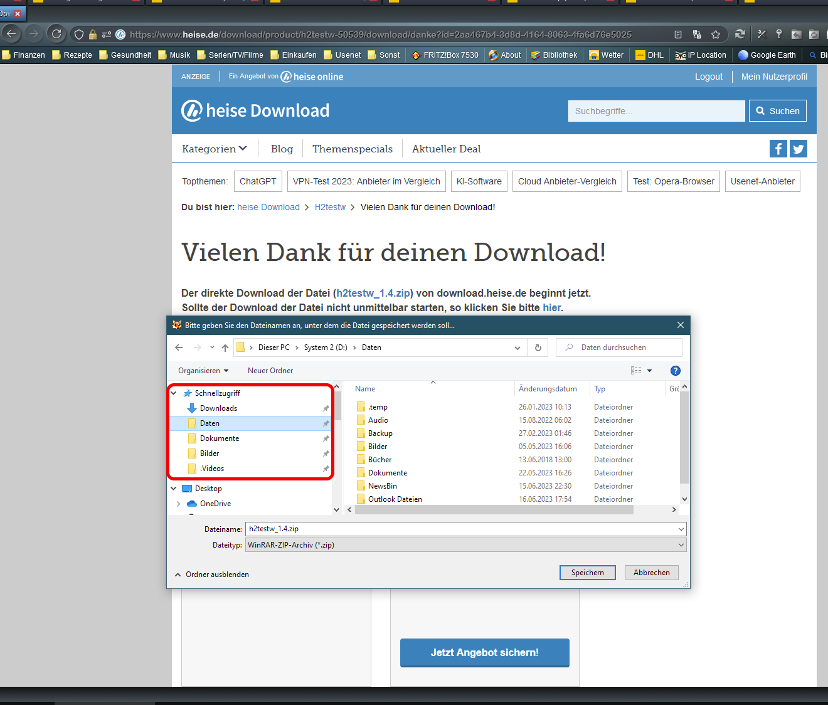Show recent locations dropdown in dialog
Screen dimensions: 828x705
coord(212,347)
